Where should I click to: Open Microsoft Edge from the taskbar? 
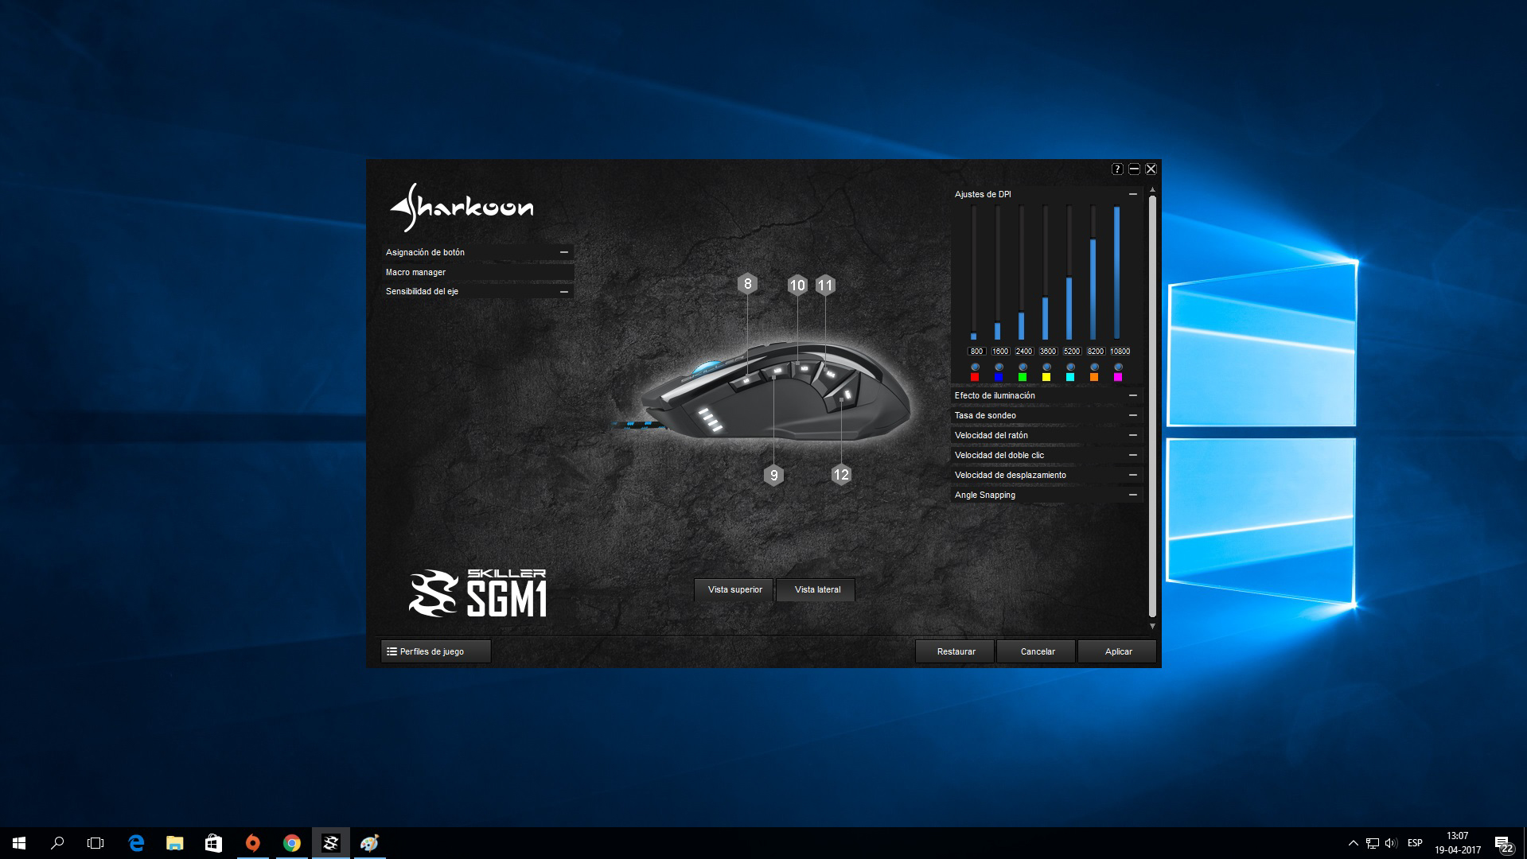coord(136,843)
